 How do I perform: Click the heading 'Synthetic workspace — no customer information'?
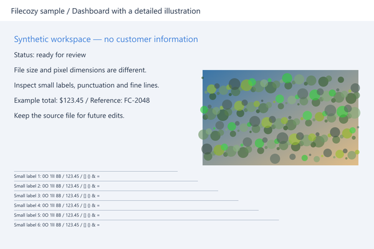point(106,39)
